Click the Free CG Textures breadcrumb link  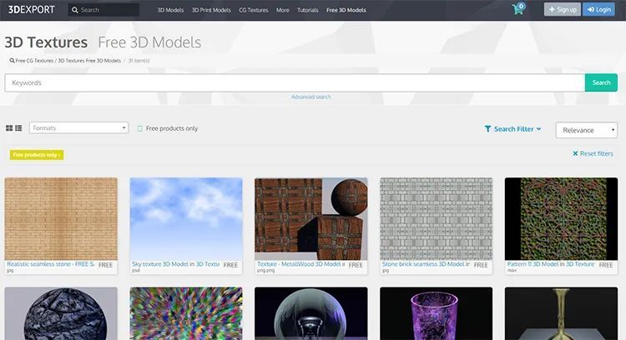tap(34, 61)
